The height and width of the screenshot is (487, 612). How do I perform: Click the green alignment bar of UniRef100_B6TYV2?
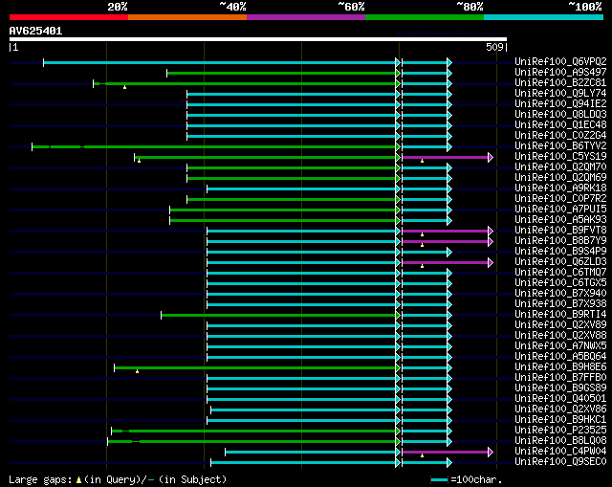coord(214,146)
